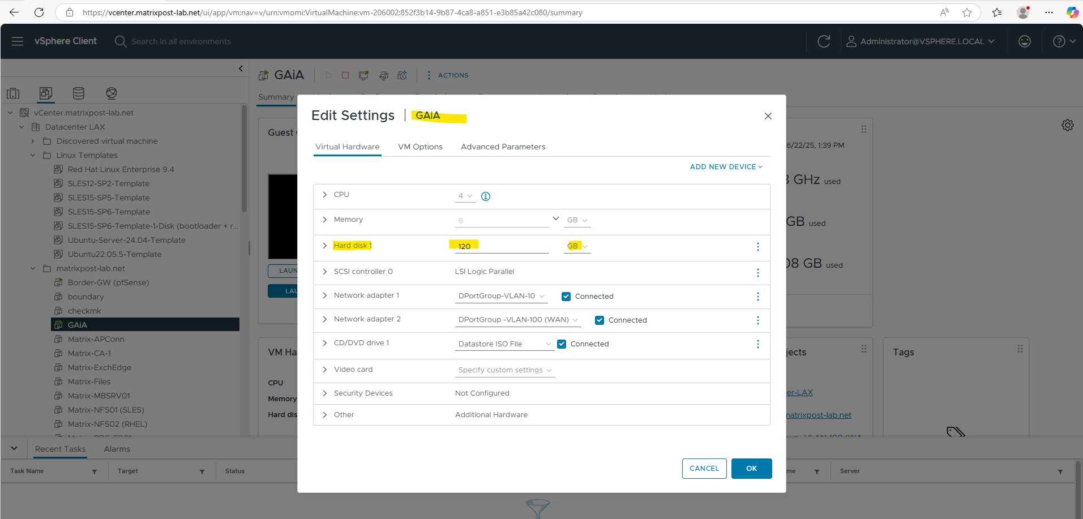Click the CANCEL button
Screen dimensions: 1083x519
click(x=704, y=469)
